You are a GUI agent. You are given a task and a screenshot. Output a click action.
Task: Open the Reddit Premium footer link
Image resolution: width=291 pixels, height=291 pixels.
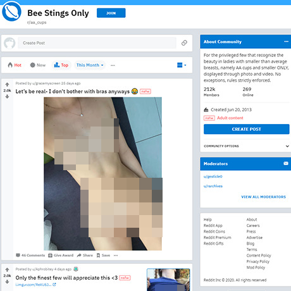tap(218, 238)
